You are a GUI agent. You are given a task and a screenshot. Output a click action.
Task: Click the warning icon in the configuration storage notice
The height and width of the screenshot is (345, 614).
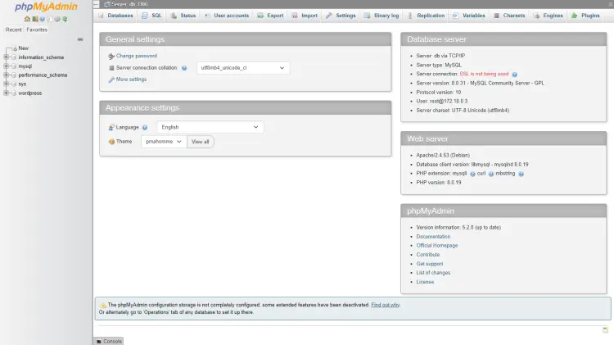[x=103, y=305]
